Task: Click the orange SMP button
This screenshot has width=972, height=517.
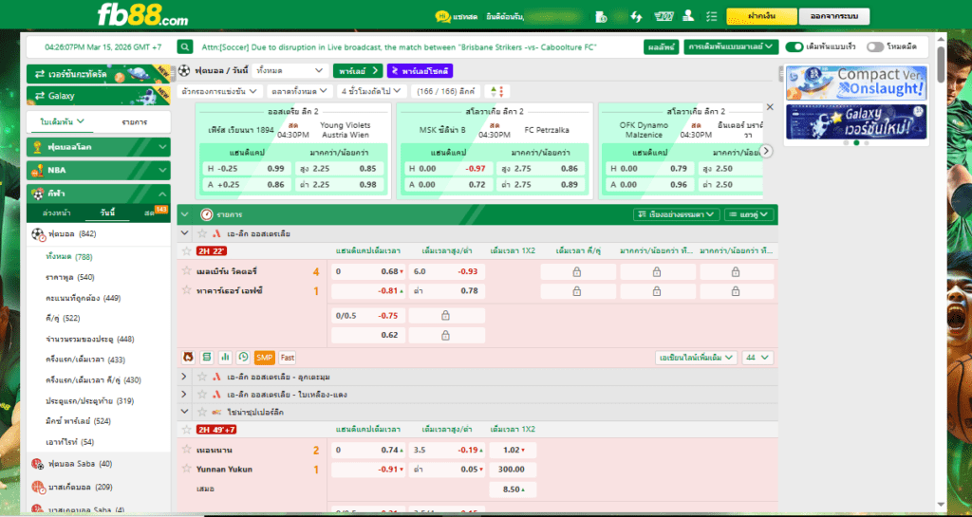Action: tap(265, 358)
